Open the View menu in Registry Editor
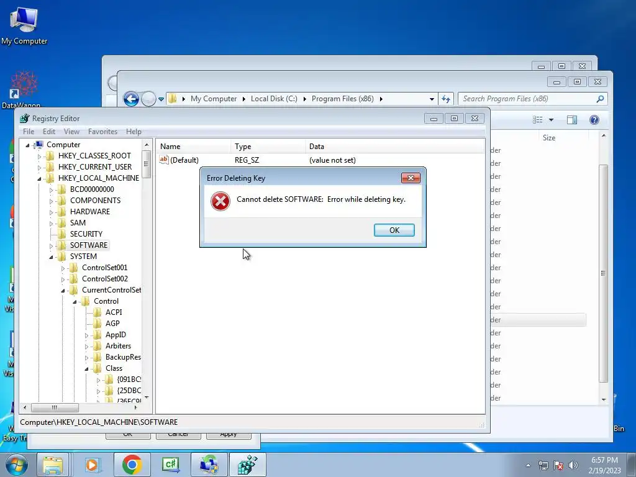 pos(71,132)
